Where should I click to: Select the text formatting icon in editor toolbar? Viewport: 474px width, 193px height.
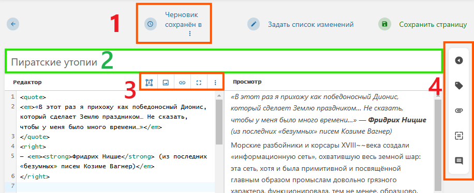(x=149, y=83)
